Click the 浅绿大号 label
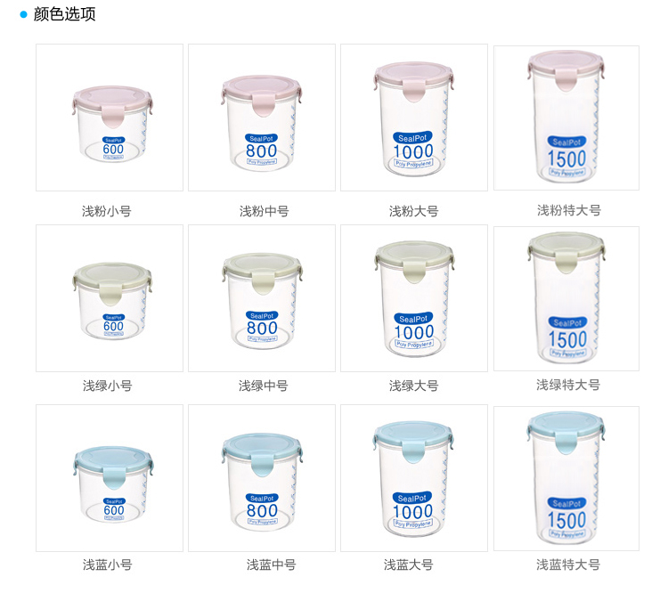This screenshot has height=593, width=668. coord(413,386)
